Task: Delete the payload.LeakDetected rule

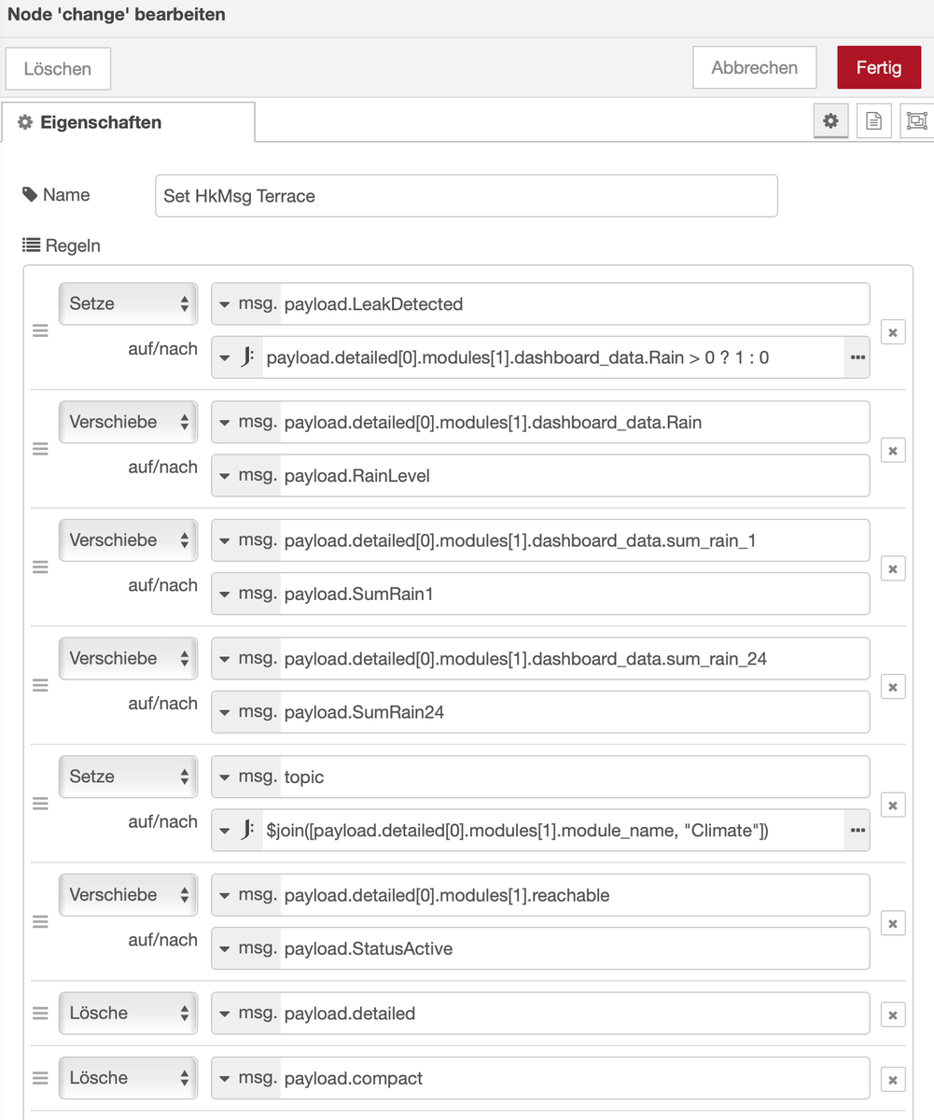Action: pos(893,332)
